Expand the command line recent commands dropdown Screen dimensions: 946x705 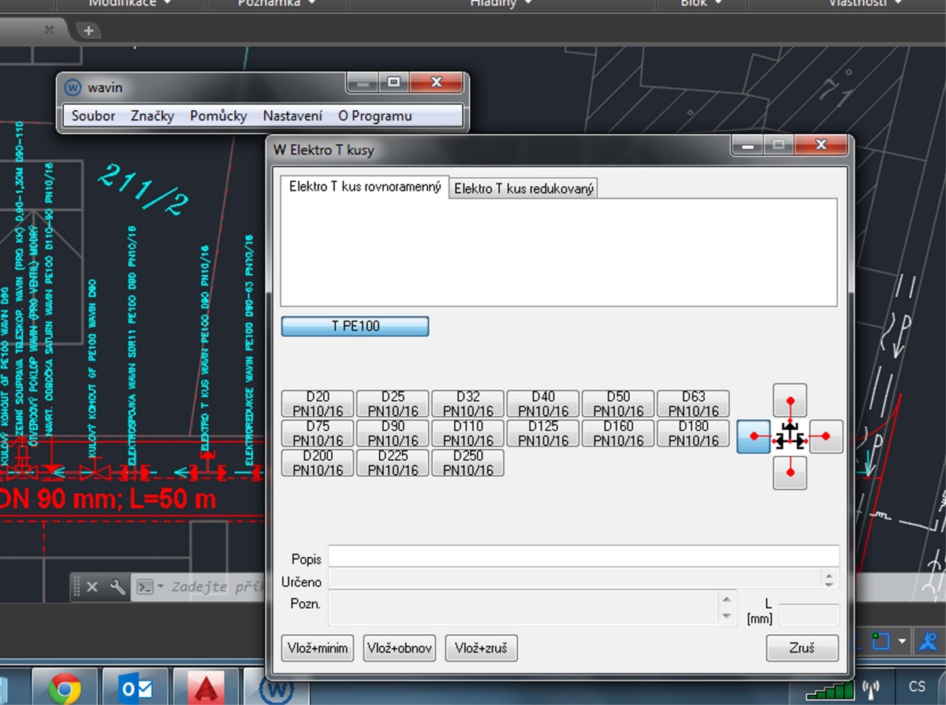160,587
